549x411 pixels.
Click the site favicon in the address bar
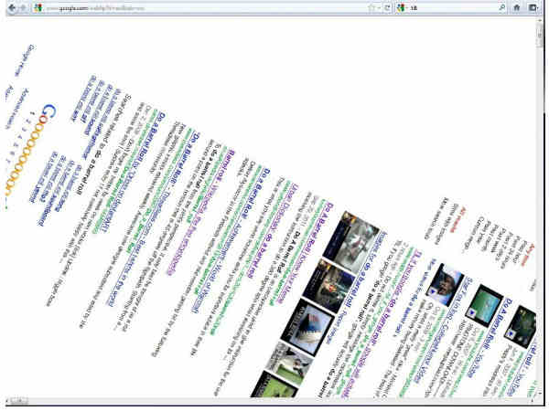coord(38,7)
